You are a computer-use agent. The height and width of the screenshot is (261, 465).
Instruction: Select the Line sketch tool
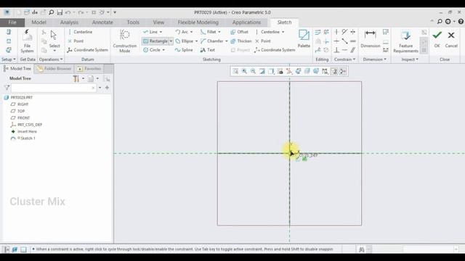pos(150,32)
